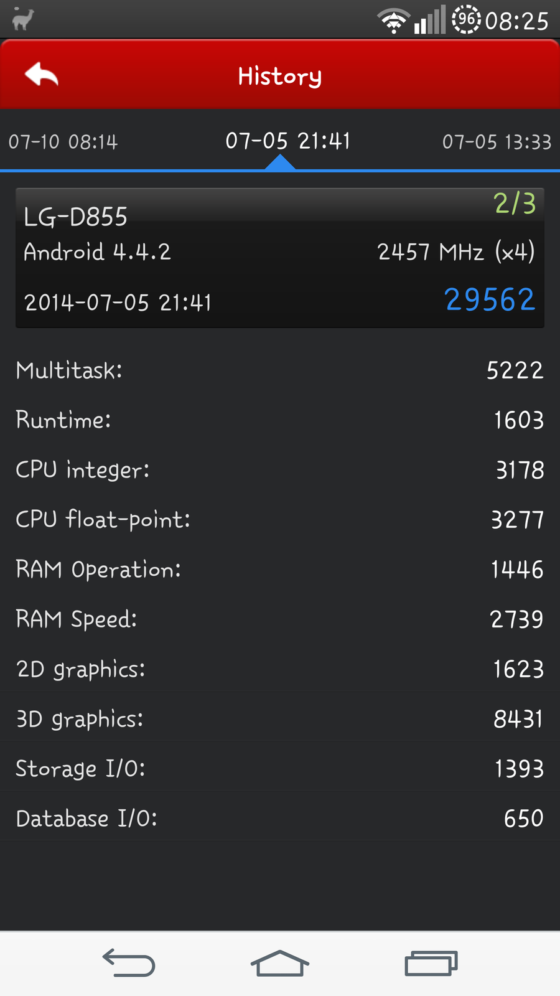Switch to the 07-05 13:33 history tab
This screenshot has height=996, width=560.
coord(497,142)
